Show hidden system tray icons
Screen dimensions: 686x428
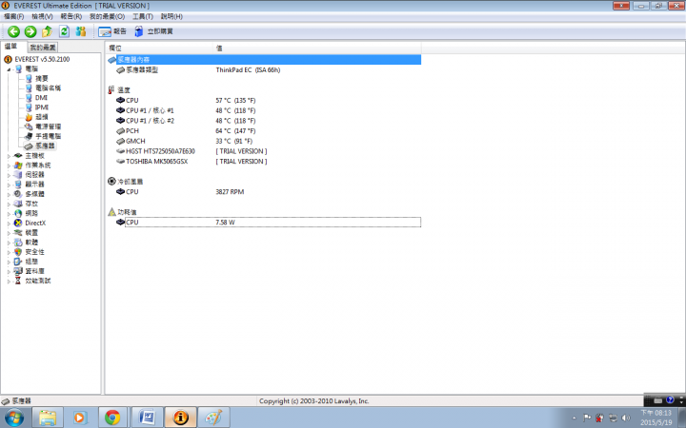574,418
